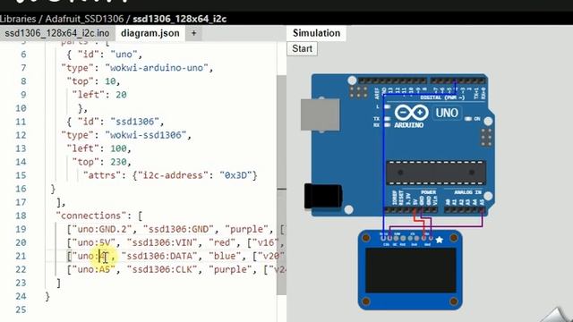Click the ATmega microcontroller chip

pos(436,173)
